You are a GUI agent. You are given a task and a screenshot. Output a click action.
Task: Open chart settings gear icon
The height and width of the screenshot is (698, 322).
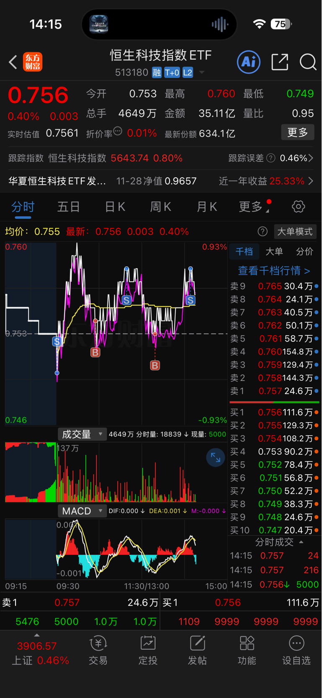299,206
